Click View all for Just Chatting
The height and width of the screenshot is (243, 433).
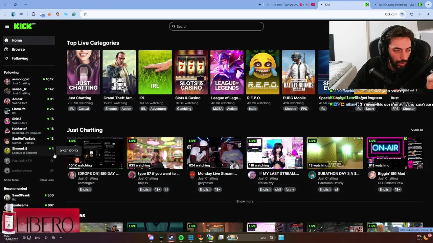pyautogui.click(x=417, y=130)
